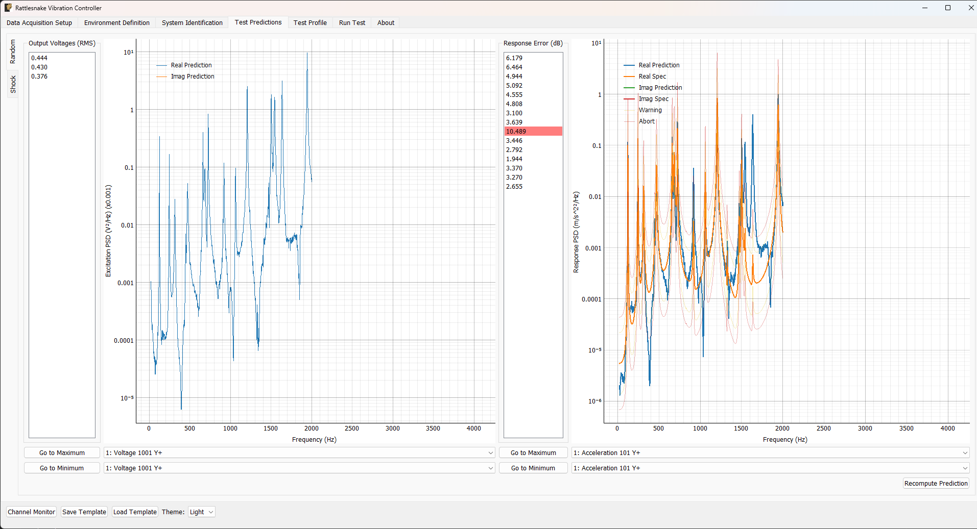The image size is (977, 529).
Task: Click the Rattlesnake app icon in title bar
Action: (8, 8)
